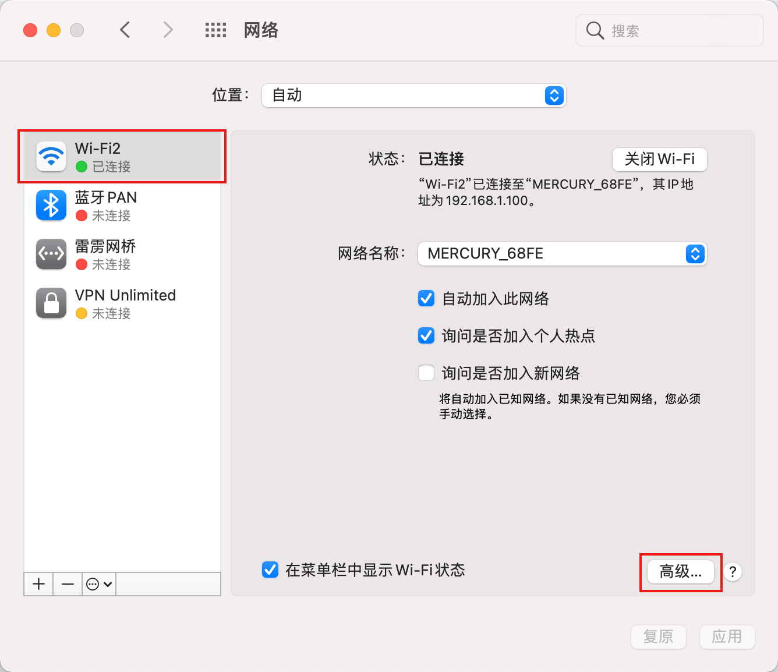Viewport: 778px width, 672px height.
Task: Open 高级 advanced settings
Action: 680,572
